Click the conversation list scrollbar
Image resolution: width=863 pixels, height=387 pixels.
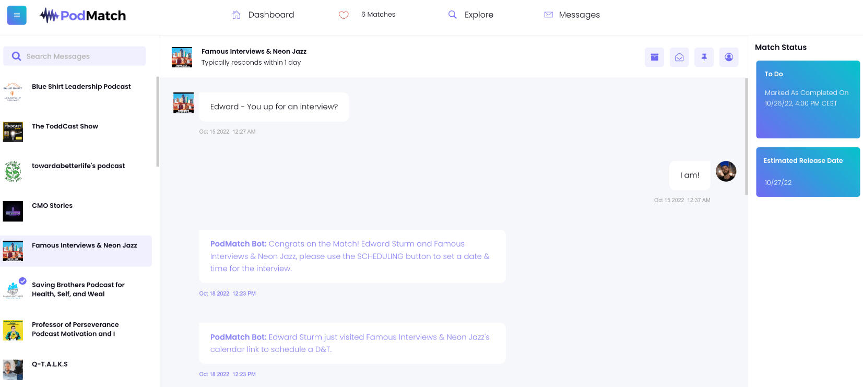coord(158,122)
